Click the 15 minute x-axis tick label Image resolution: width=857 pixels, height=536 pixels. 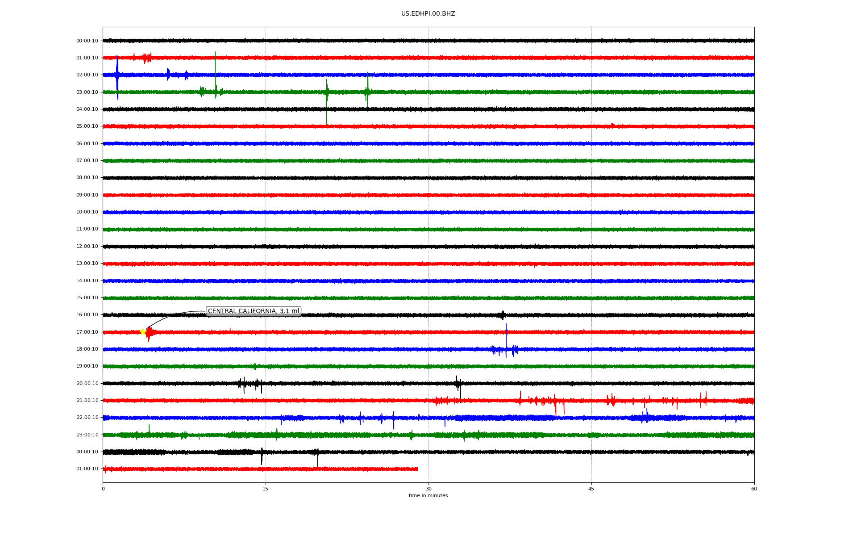point(266,489)
